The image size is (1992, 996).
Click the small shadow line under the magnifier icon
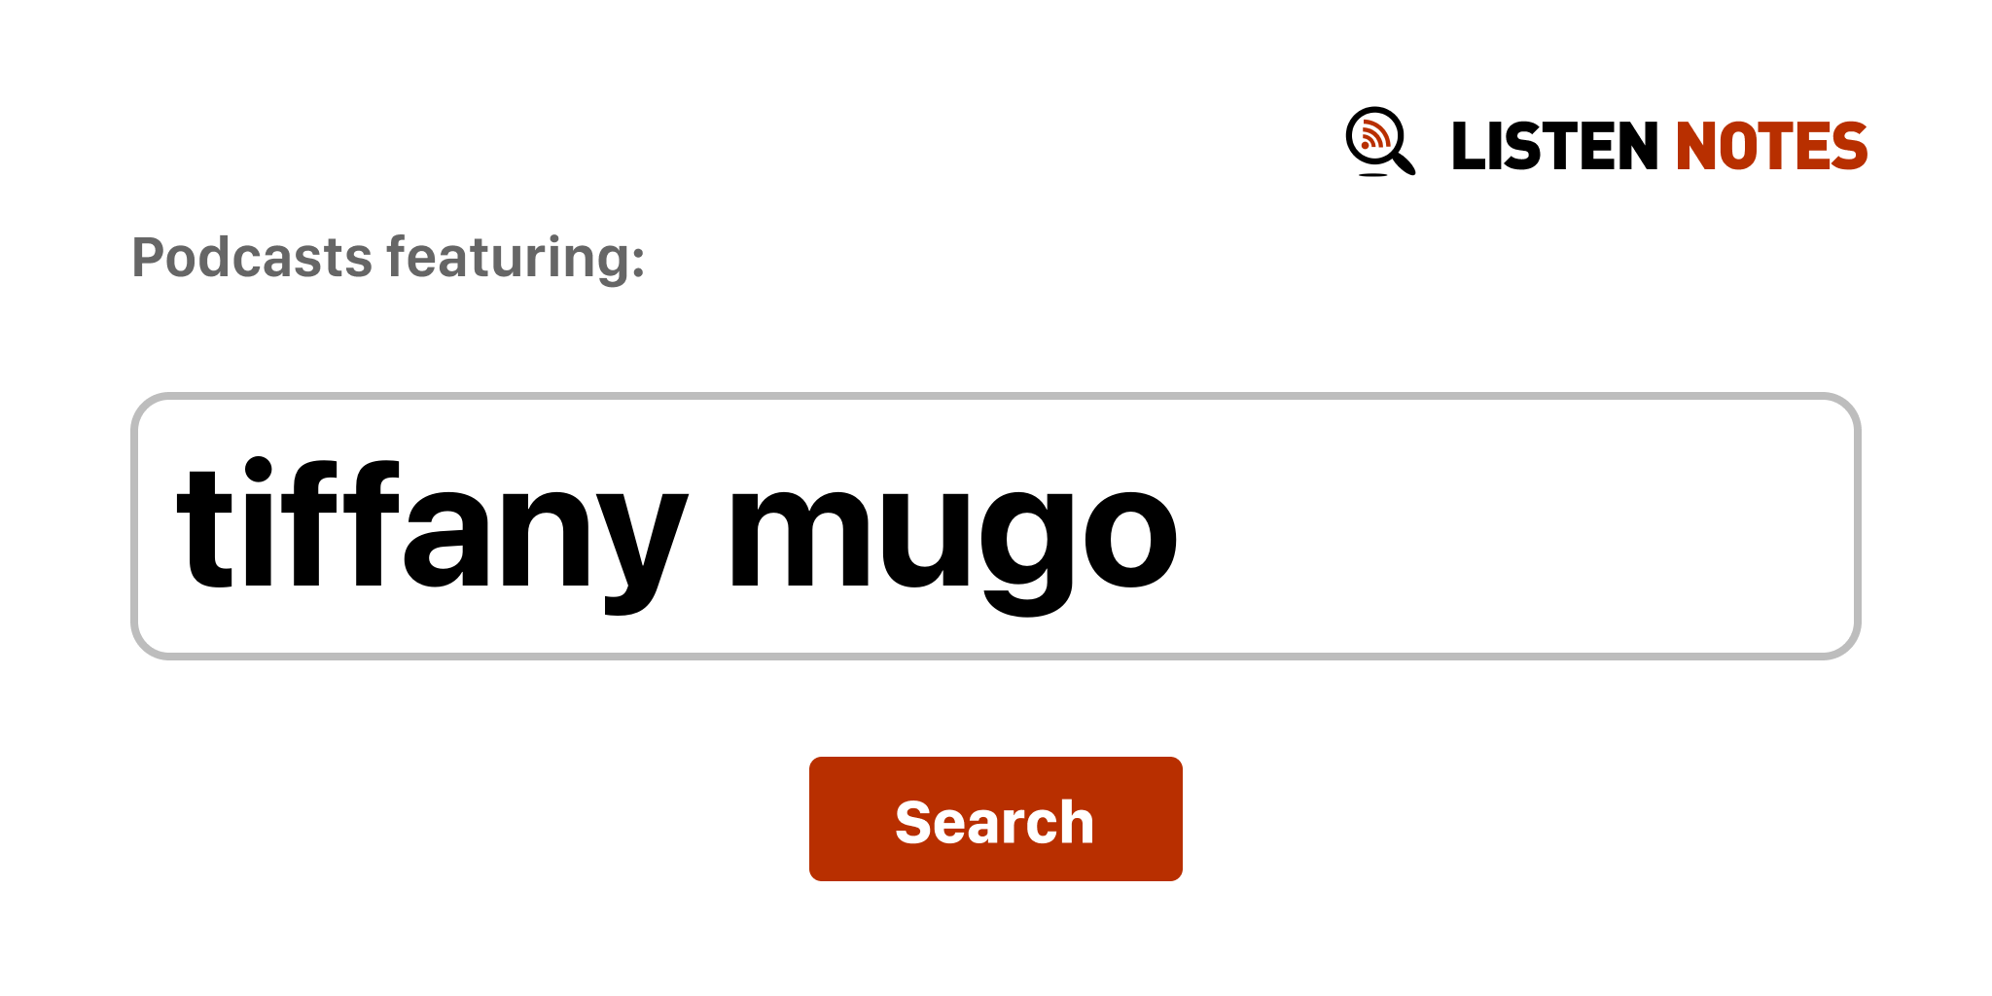pos(1372,175)
